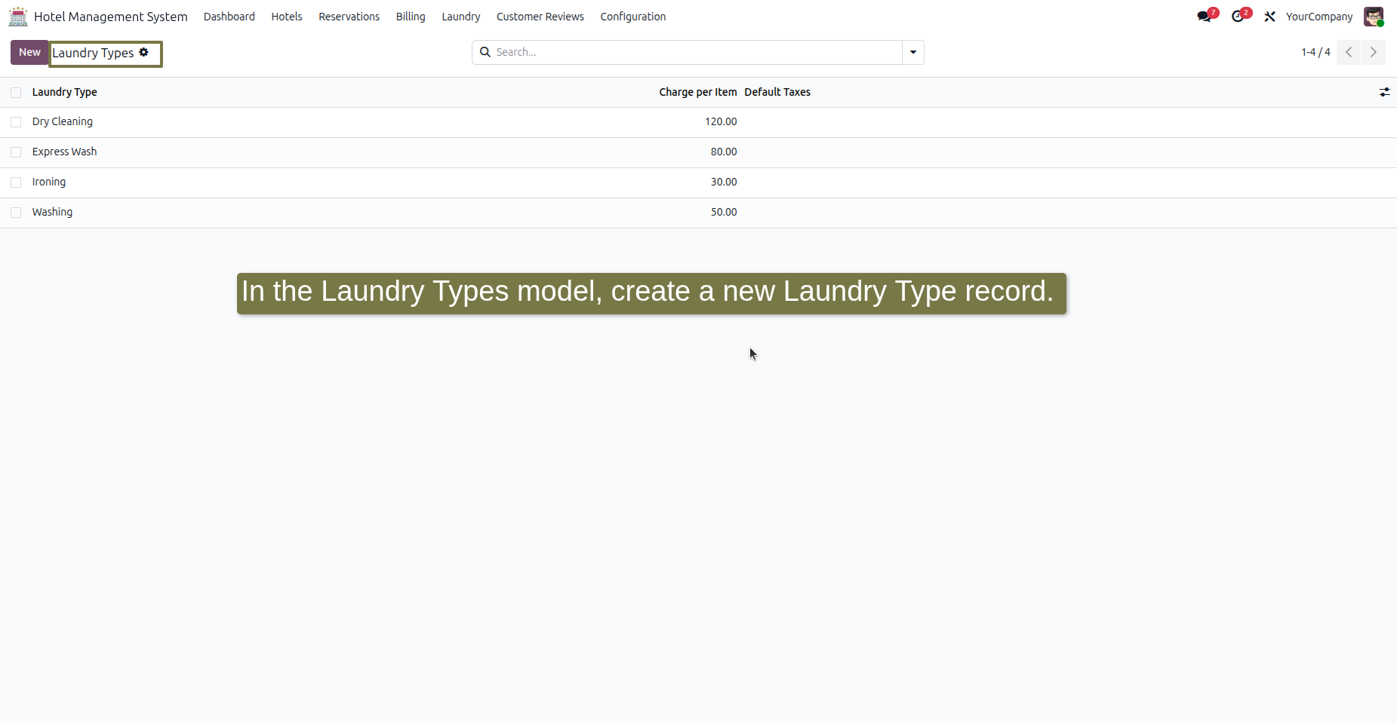
Task: Go to previous page arrow
Action: 1349,52
